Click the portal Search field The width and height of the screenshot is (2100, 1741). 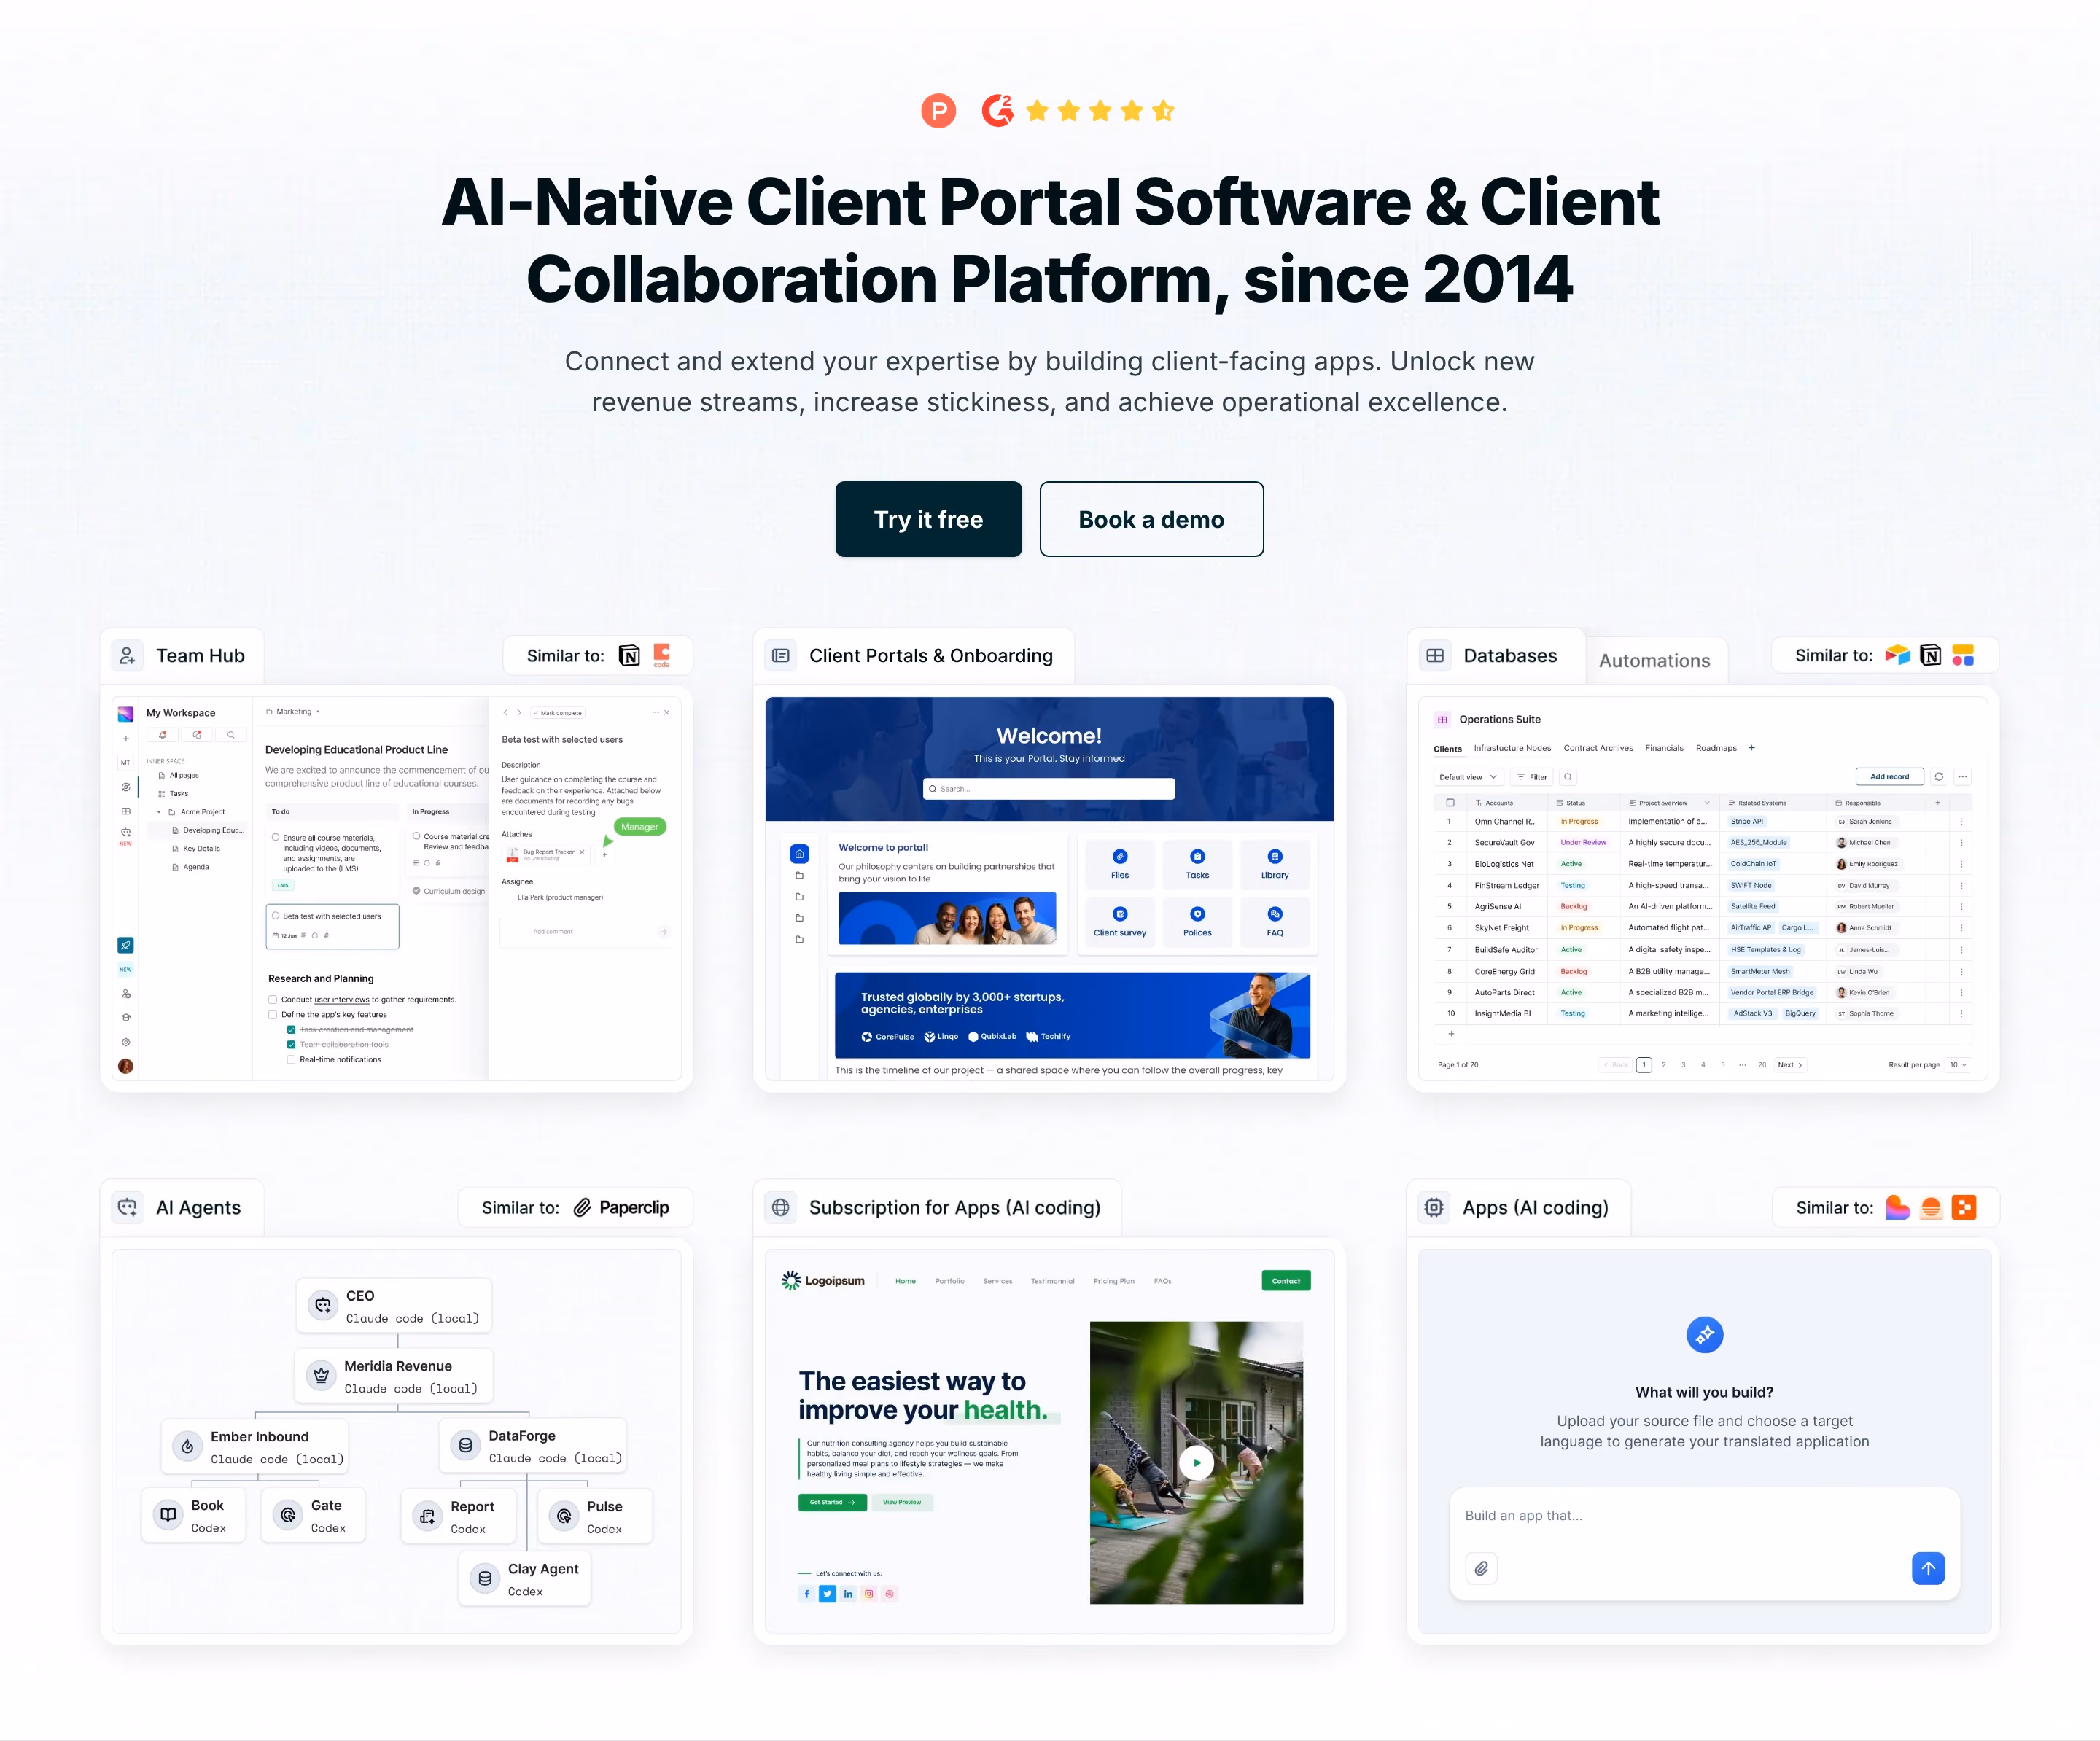point(1048,789)
